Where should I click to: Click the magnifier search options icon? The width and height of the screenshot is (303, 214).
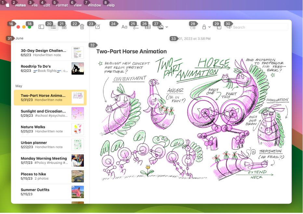[229, 27]
